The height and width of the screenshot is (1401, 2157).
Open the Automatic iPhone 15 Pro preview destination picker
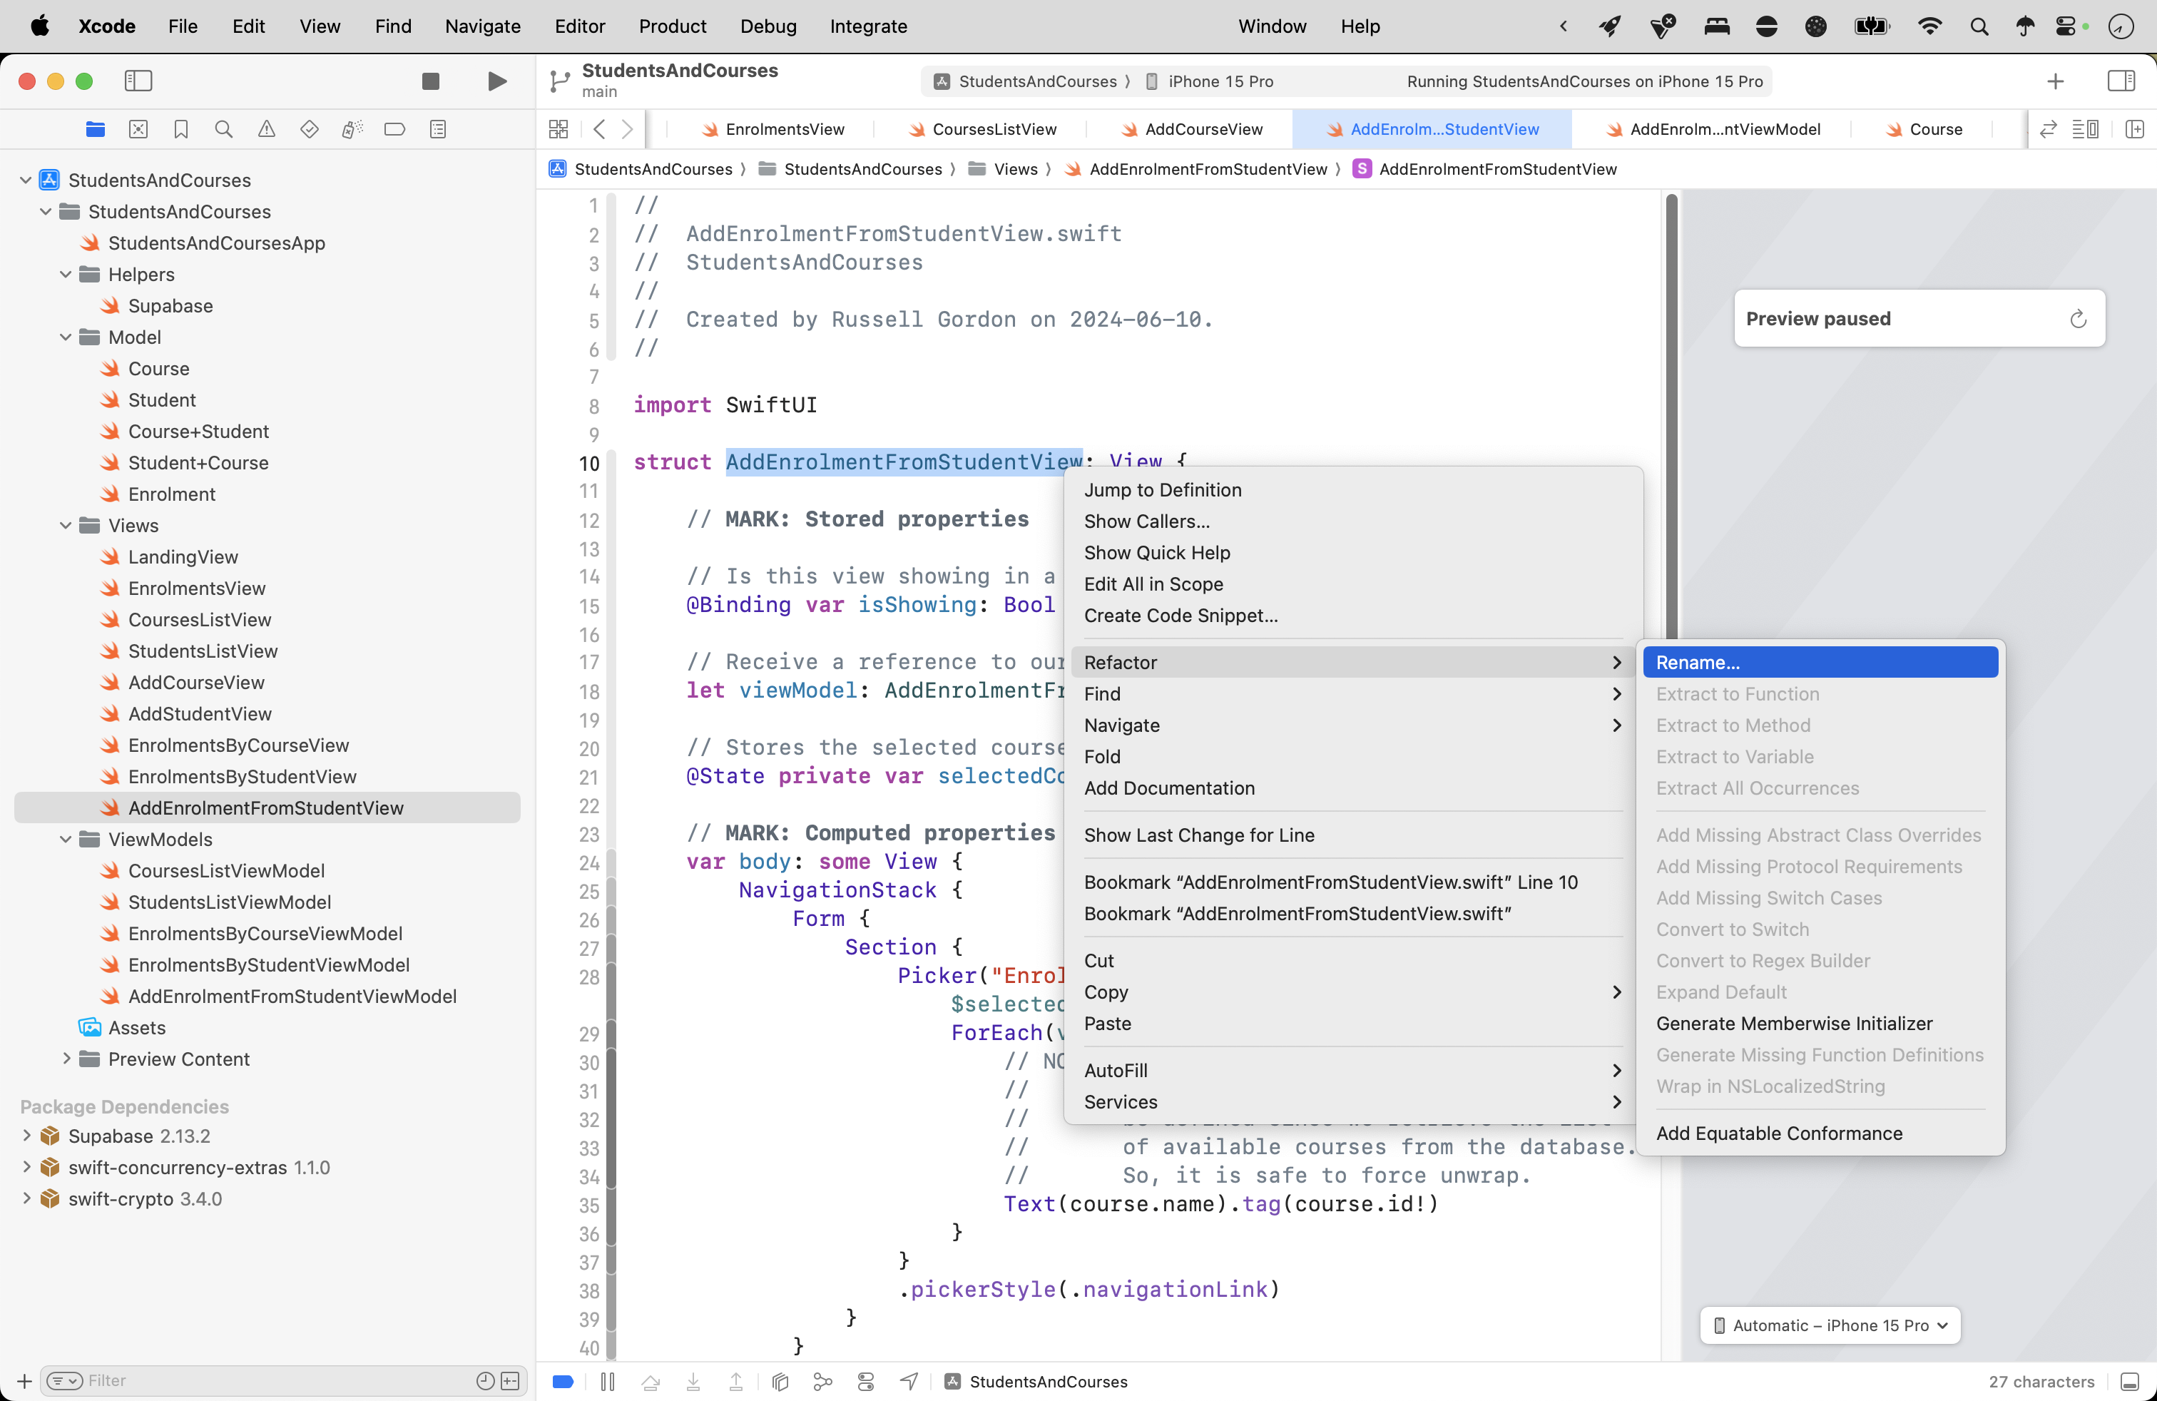(1828, 1325)
